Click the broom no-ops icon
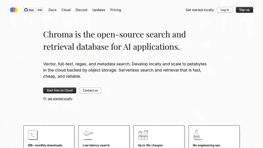 pos(198,135)
